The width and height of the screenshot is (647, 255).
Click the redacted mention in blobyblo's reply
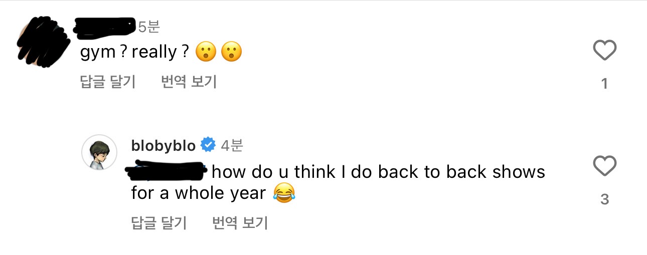tap(167, 172)
